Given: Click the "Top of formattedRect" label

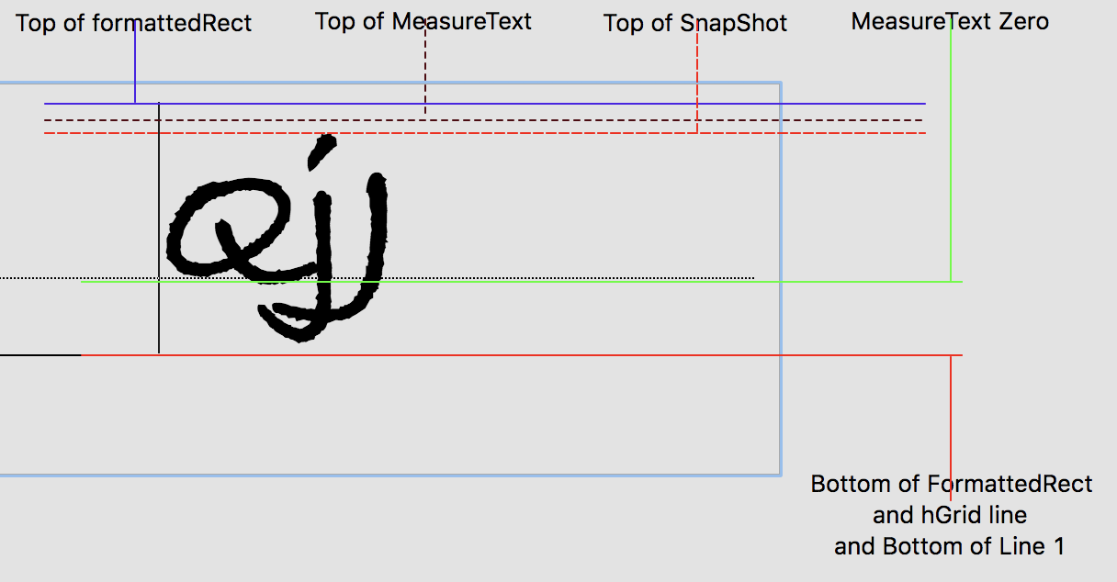Looking at the screenshot, I should coord(133,23).
